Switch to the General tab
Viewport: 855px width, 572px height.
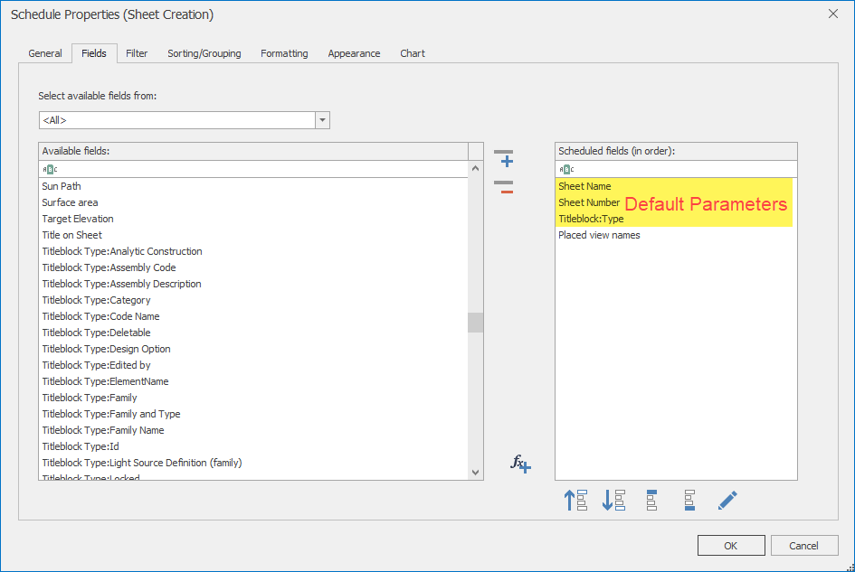tap(45, 53)
